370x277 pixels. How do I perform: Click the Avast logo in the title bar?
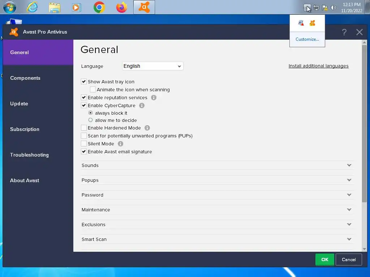tap(14, 32)
